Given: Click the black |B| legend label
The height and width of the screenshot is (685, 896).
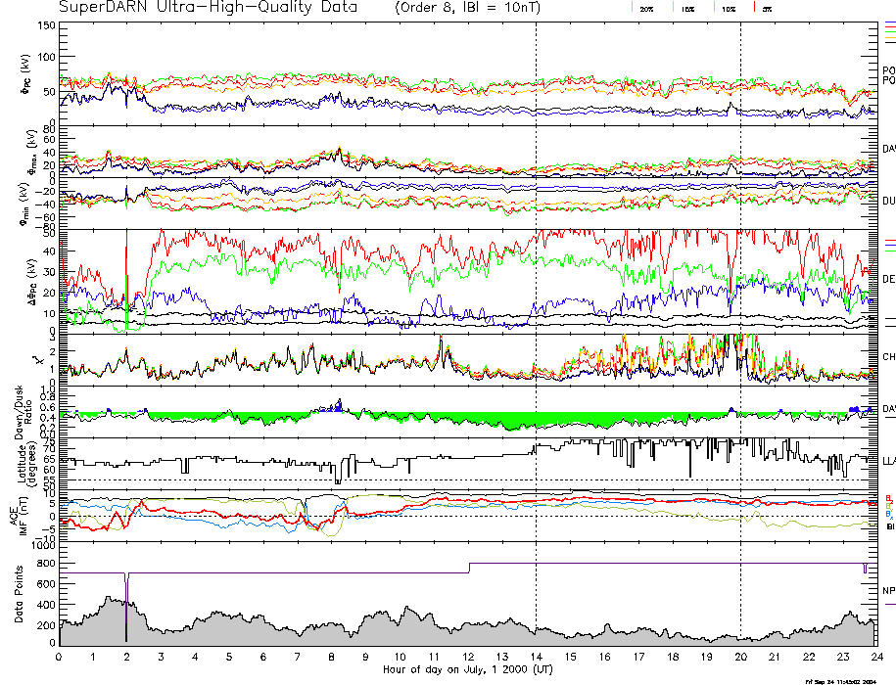Looking at the screenshot, I should tap(889, 525).
